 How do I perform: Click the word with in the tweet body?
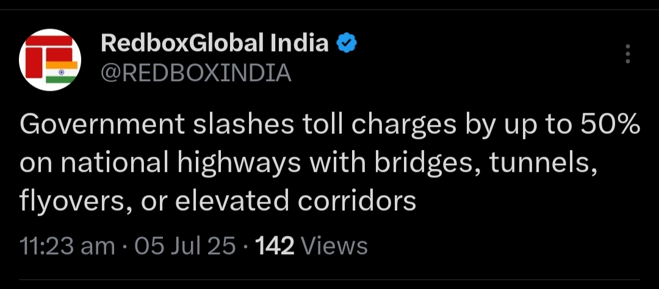click(x=337, y=163)
